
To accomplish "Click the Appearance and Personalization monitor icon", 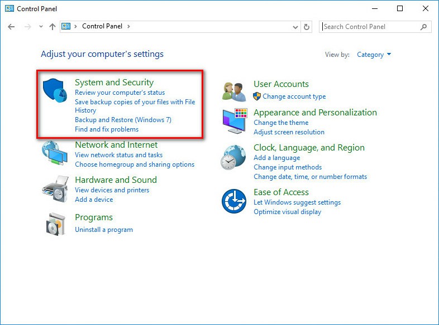I will pyautogui.click(x=235, y=121).
